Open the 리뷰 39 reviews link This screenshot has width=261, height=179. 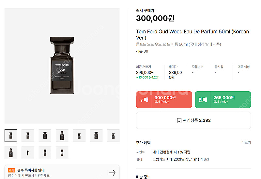[x=142, y=51]
